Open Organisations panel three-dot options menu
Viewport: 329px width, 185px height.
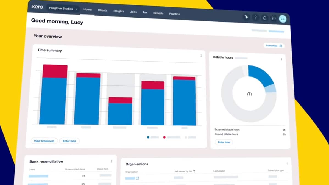point(287,163)
